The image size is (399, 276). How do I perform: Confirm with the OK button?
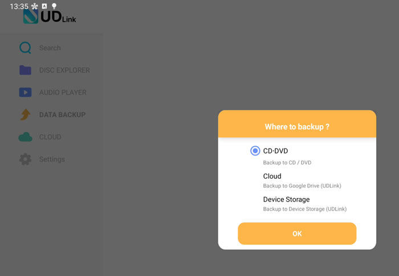point(297,233)
